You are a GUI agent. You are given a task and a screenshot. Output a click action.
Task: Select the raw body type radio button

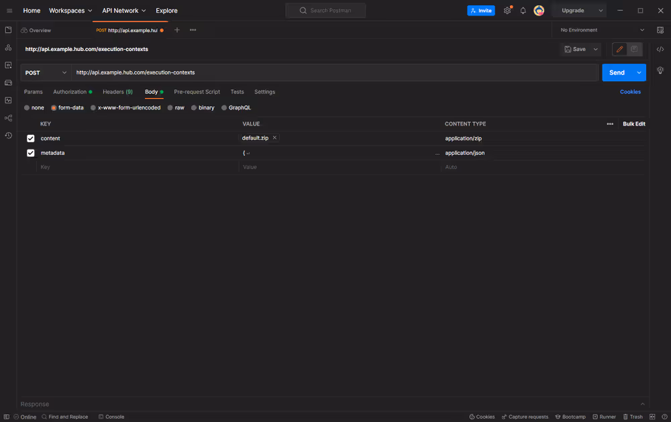pos(170,107)
